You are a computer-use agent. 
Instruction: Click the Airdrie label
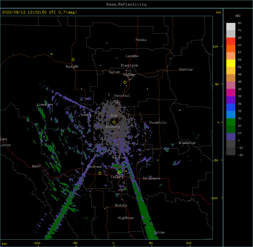coord(119,158)
